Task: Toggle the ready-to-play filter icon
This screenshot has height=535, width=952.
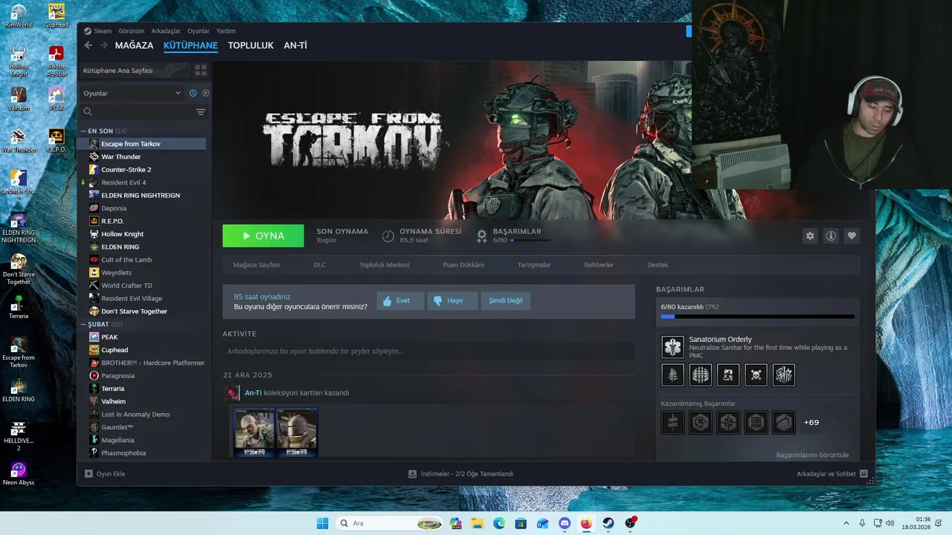Action: [206, 93]
